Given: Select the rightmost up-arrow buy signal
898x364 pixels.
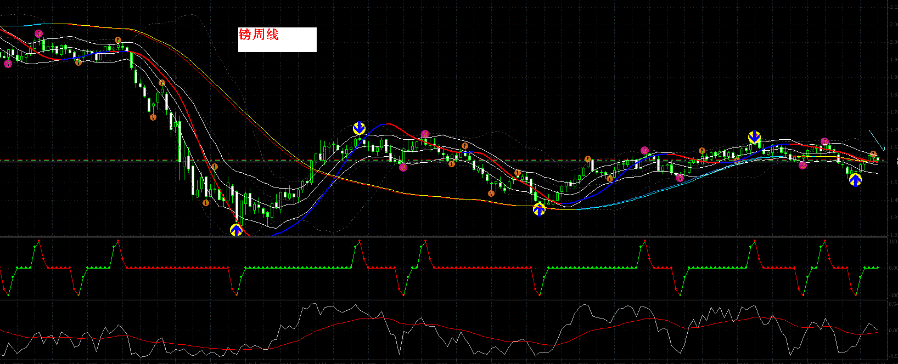Looking at the screenshot, I should pyautogui.click(x=855, y=179).
